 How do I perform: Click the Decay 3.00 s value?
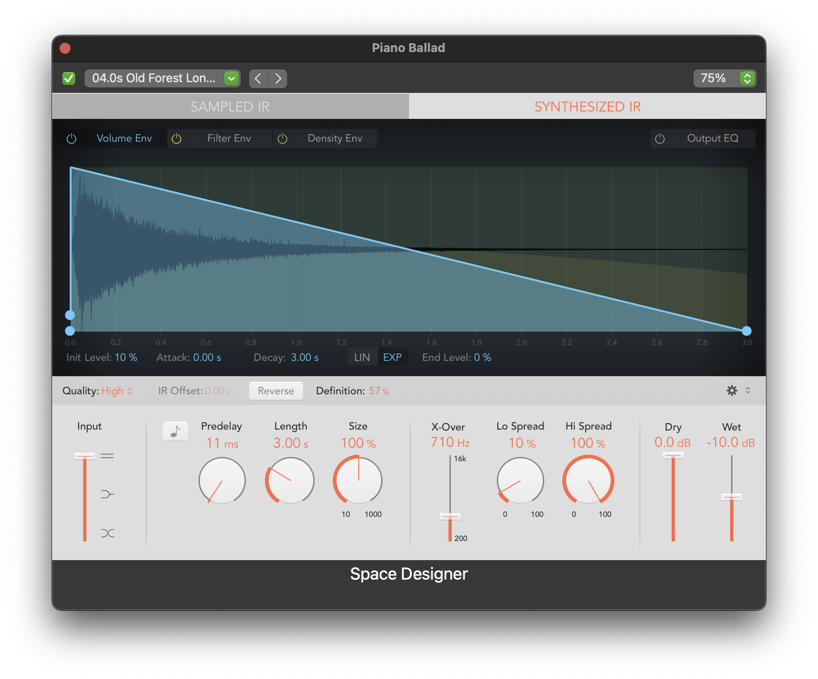(x=305, y=358)
